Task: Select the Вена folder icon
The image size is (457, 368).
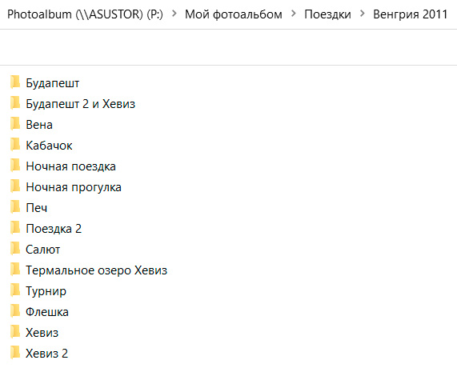Action: click(15, 124)
